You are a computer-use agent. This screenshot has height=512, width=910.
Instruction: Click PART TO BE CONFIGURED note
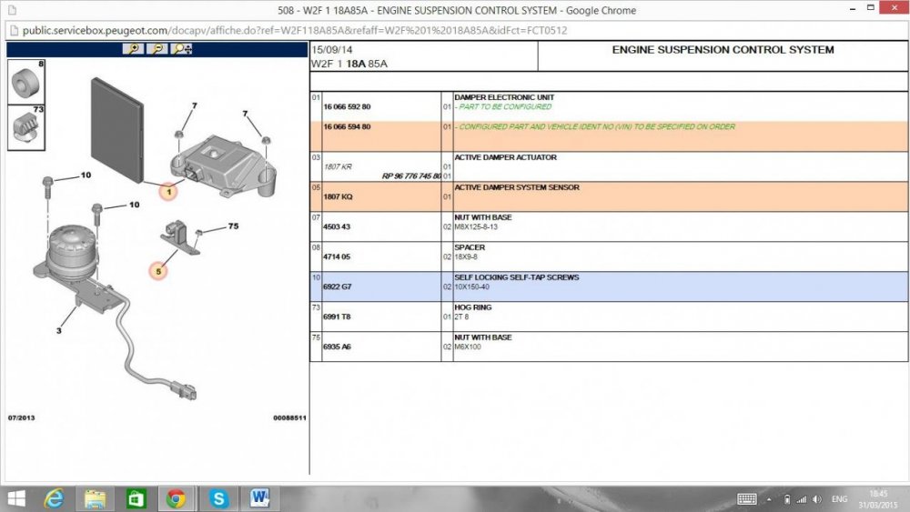point(505,106)
